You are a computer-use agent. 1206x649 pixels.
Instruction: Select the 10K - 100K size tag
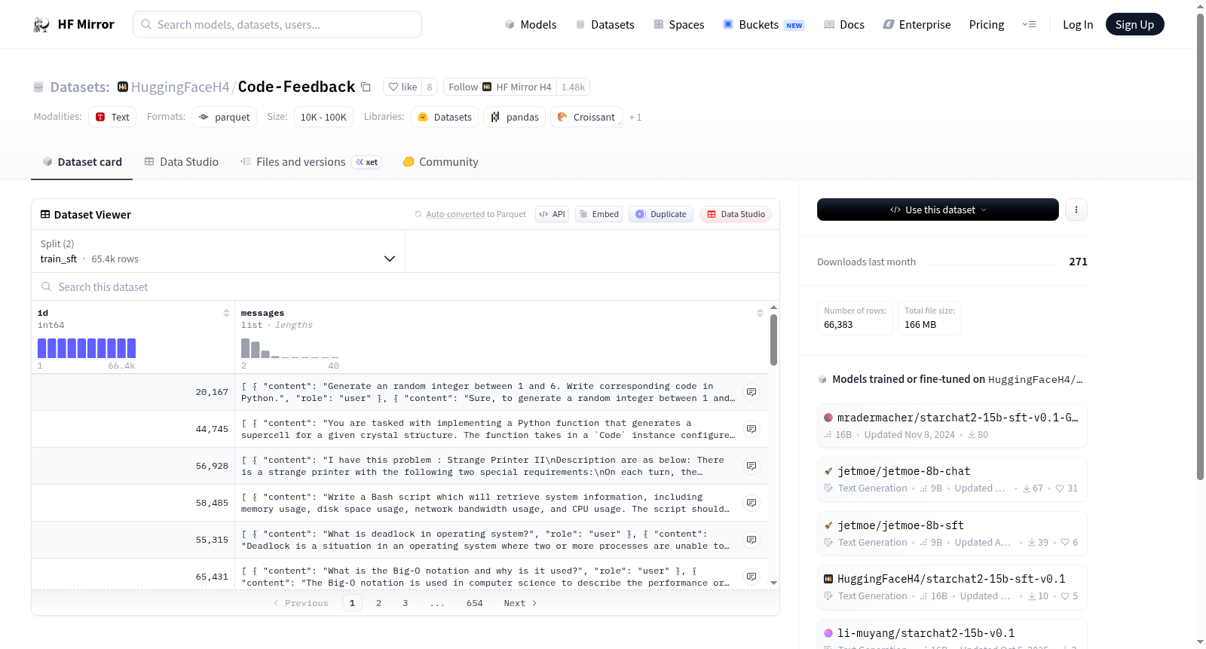323,117
